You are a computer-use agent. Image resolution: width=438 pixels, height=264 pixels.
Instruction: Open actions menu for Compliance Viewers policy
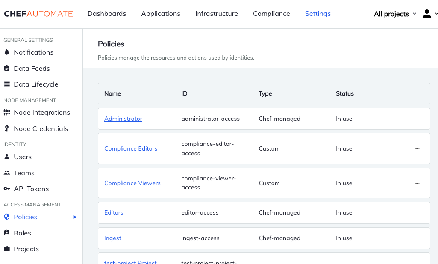(x=418, y=183)
